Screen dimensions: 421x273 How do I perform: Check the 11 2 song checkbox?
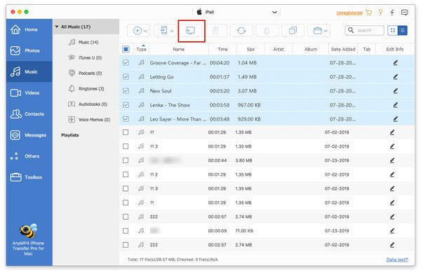click(x=126, y=174)
